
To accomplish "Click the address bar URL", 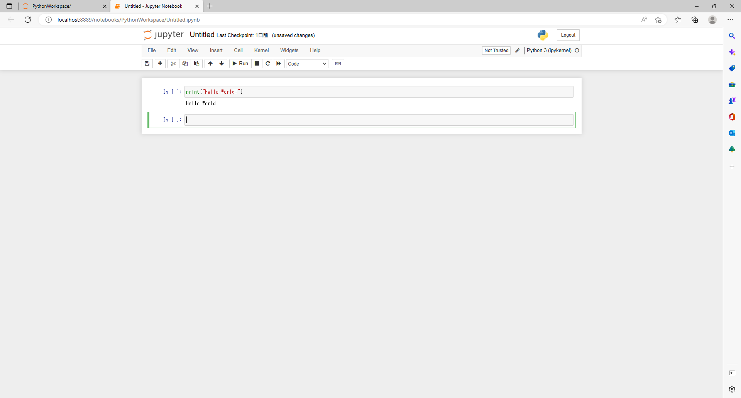I will pos(129,20).
